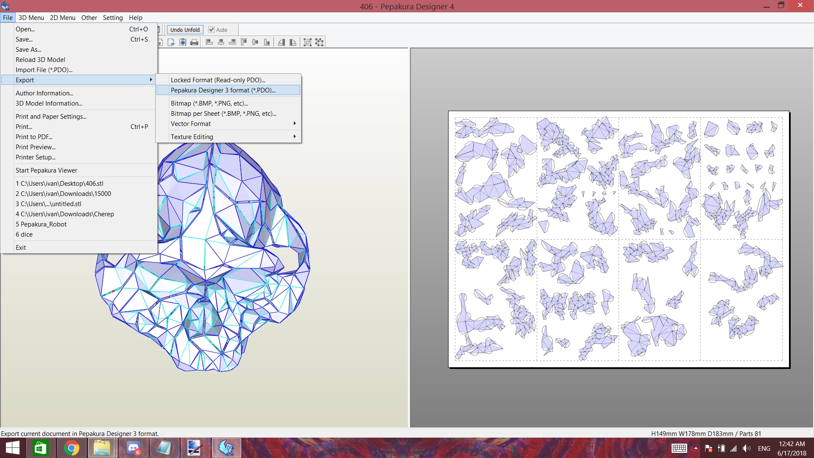
Task: Expand the Export submenu arrow
Action: coord(151,80)
